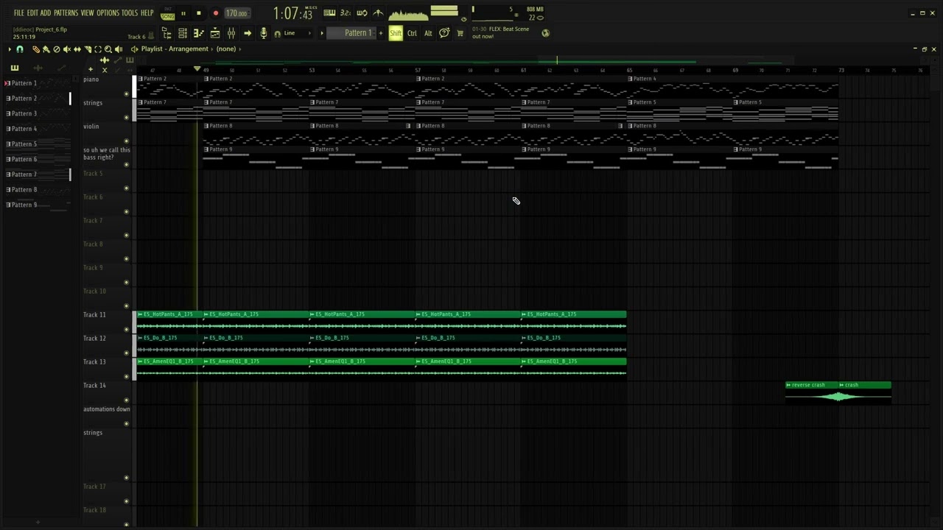The width and height of the screenshot is (943, 530).
Task: Click the right-arrow icon beside the mixer icon
Action: [x=248, y=33]
